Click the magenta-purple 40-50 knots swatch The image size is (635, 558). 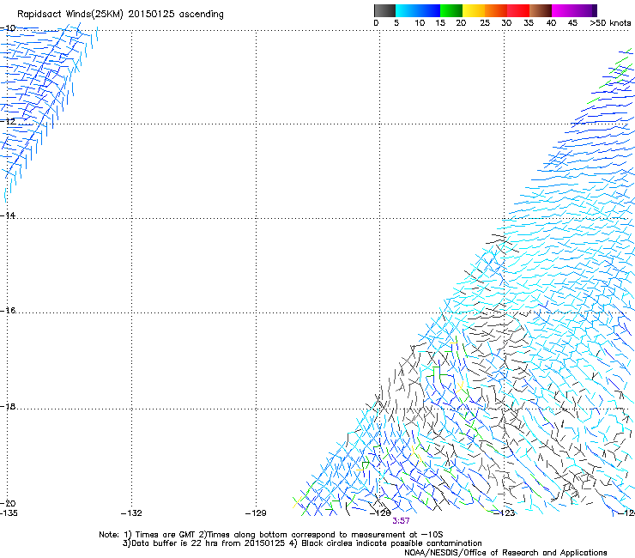point(574,10)
